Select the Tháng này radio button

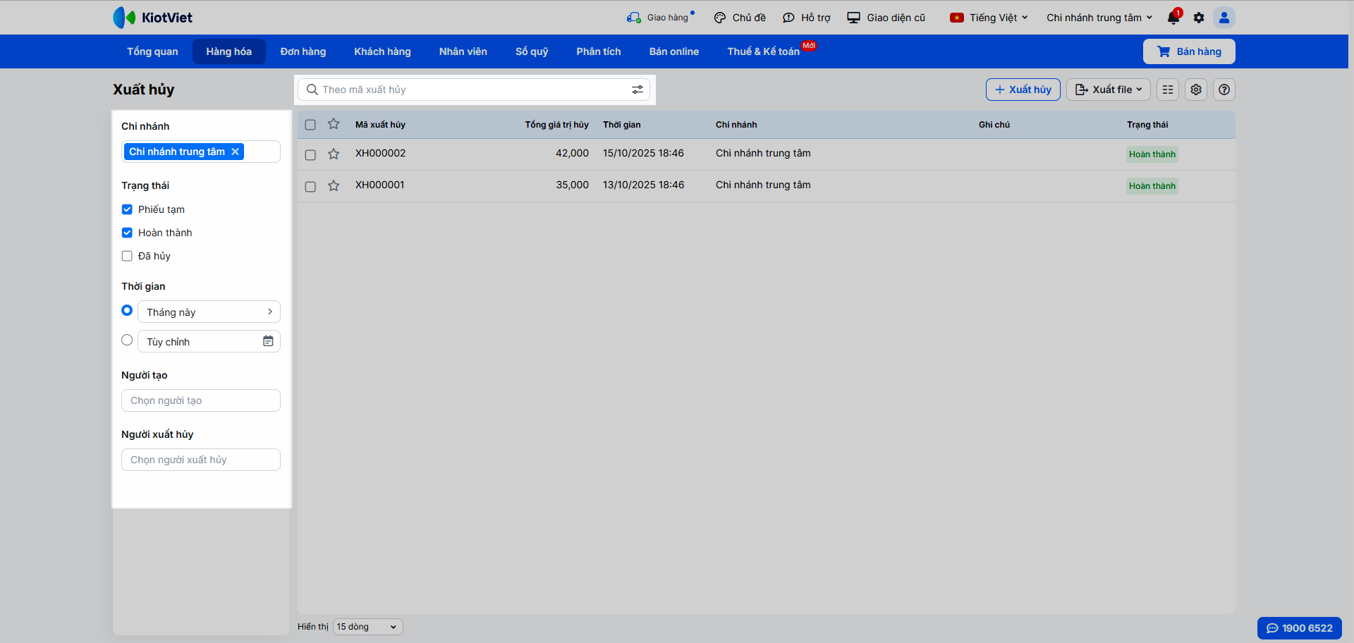(x=127, y=310)
